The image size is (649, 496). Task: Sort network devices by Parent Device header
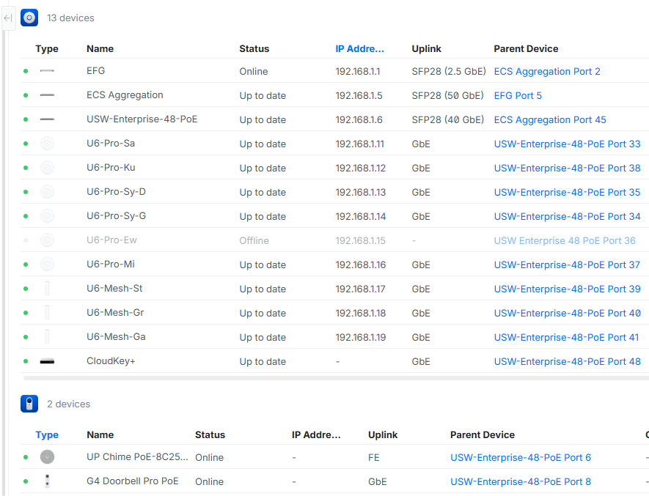click(526, 49)
